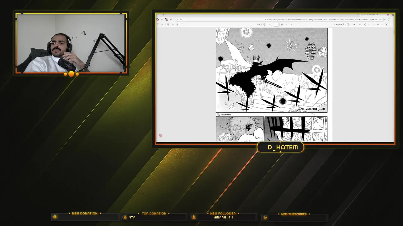Image resolution: width=403 pixels, height=226 pixels.
Task: Add page to favorites with star icon
Action: click(x=177, y=19)
